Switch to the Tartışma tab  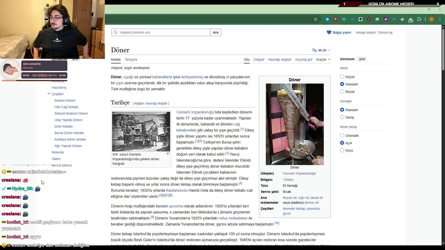pos(131,59)
